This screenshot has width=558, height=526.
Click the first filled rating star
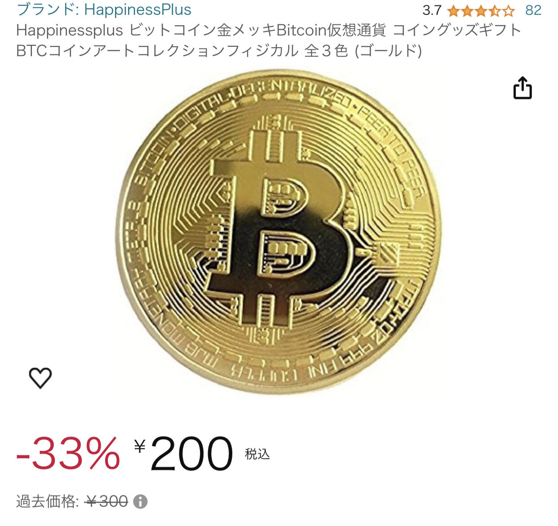[453, 10]
